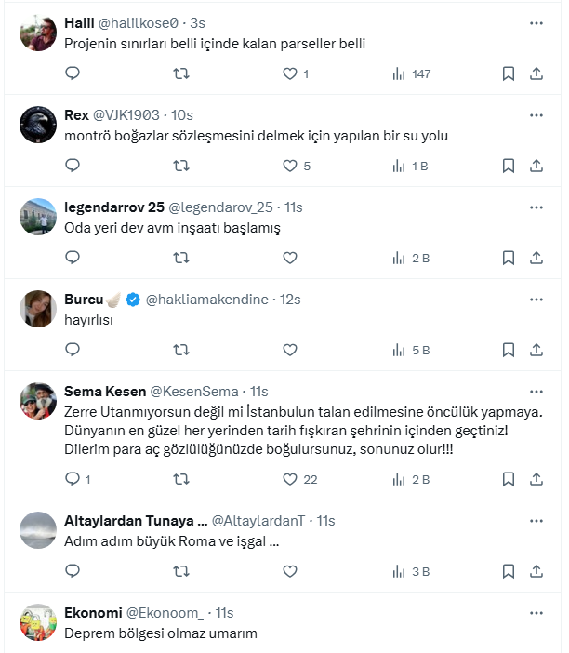
Task: Reply to Halil's tweet
Action: click(73, 73)
